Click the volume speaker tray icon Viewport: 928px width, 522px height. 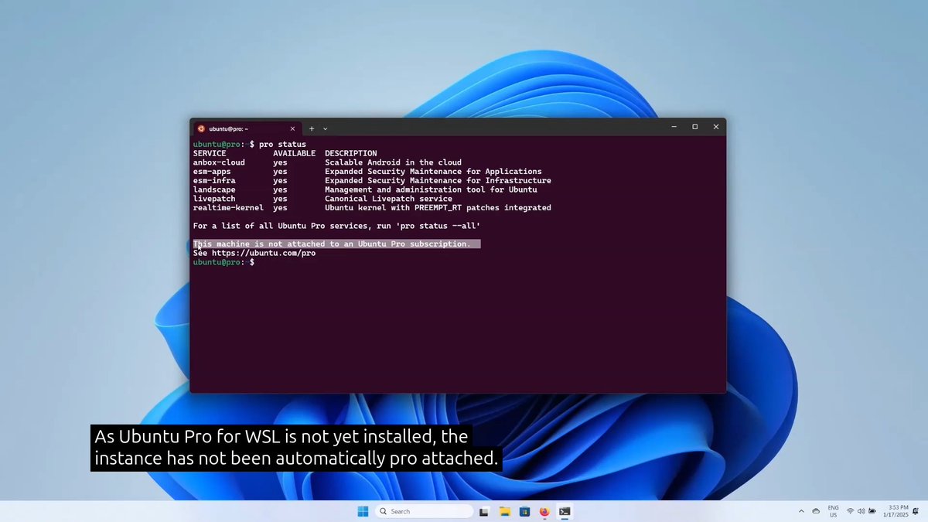point(861,511)
